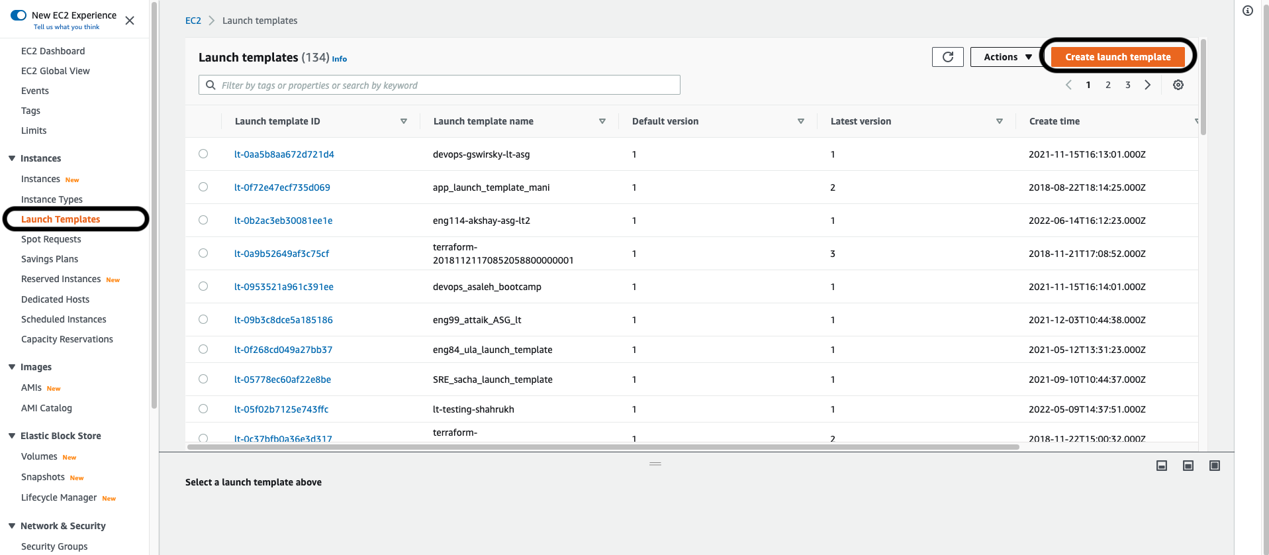Refresh the launch templates list
The height and width of the screenshot is (555, 1269).
(947, 57)
